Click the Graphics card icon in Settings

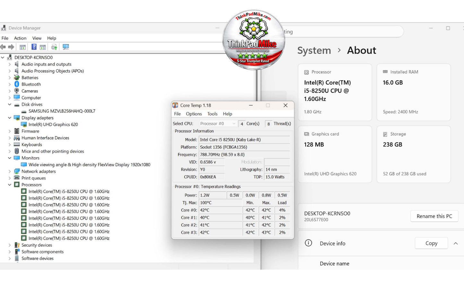click(x=306, y=134)
